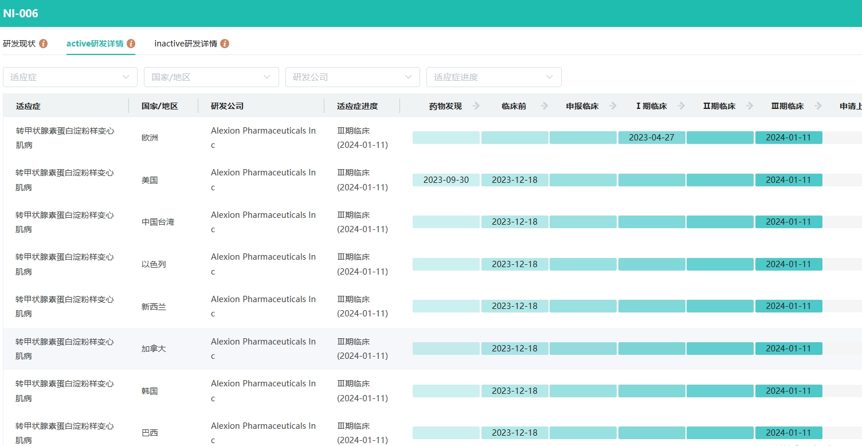Viewport: 862px width, 446px height.
Task: Expand the 国家/地区 filter dropdown
Action: click(211, 77)
